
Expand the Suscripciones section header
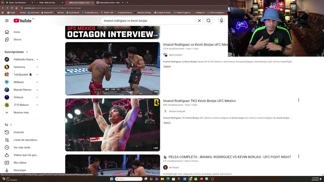(16, 52)
